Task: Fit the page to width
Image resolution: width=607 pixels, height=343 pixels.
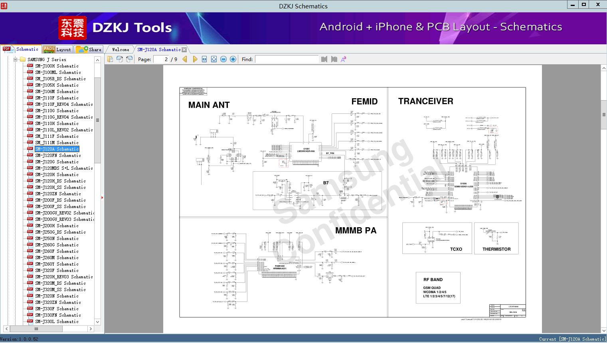Action: tap(204, 59)
